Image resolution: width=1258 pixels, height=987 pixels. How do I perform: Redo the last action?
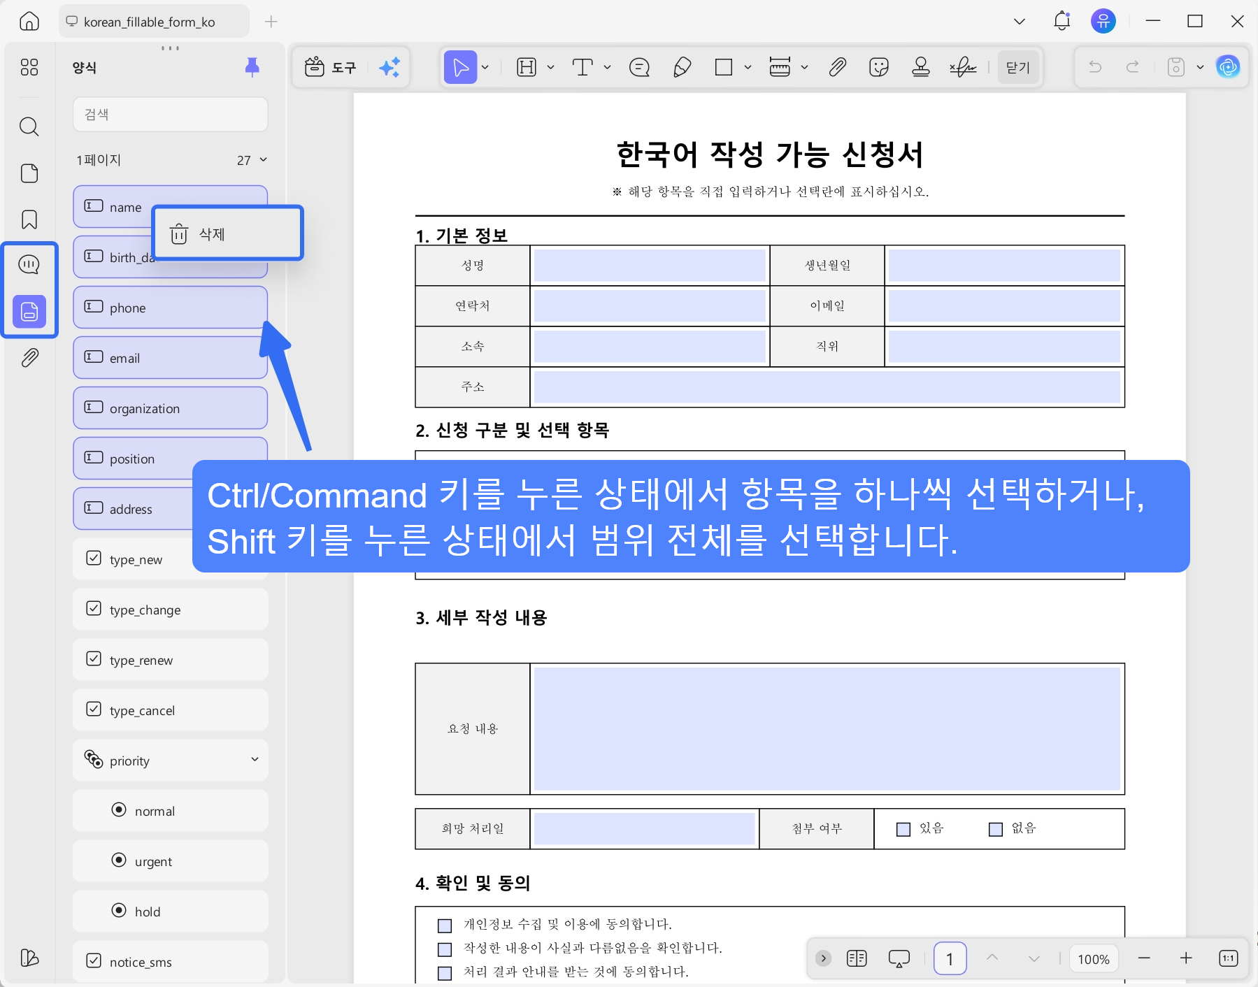tap(1133, 67)
